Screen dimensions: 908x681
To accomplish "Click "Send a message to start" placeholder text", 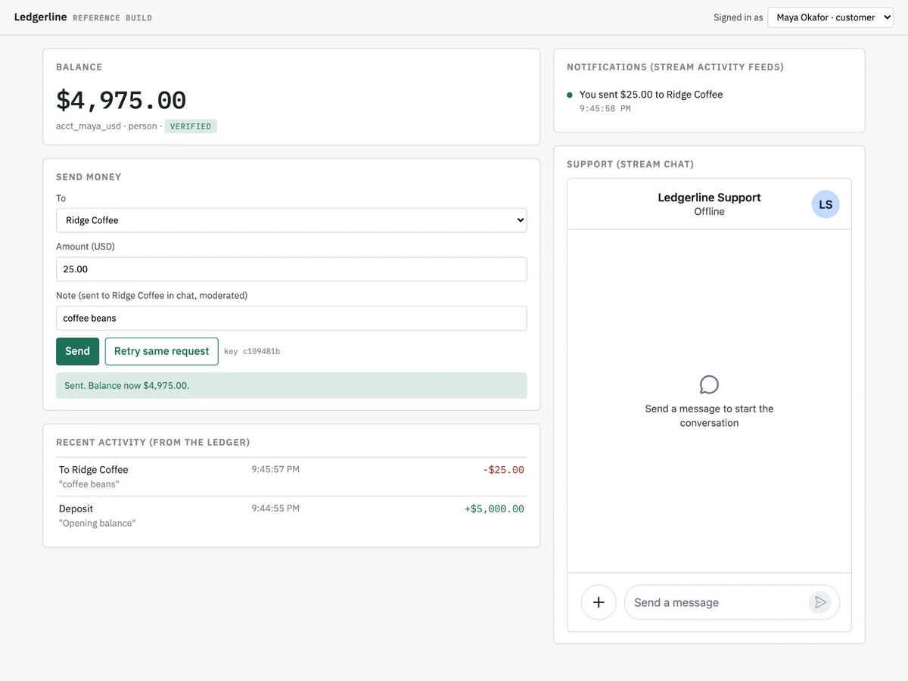I will [709, 415].
